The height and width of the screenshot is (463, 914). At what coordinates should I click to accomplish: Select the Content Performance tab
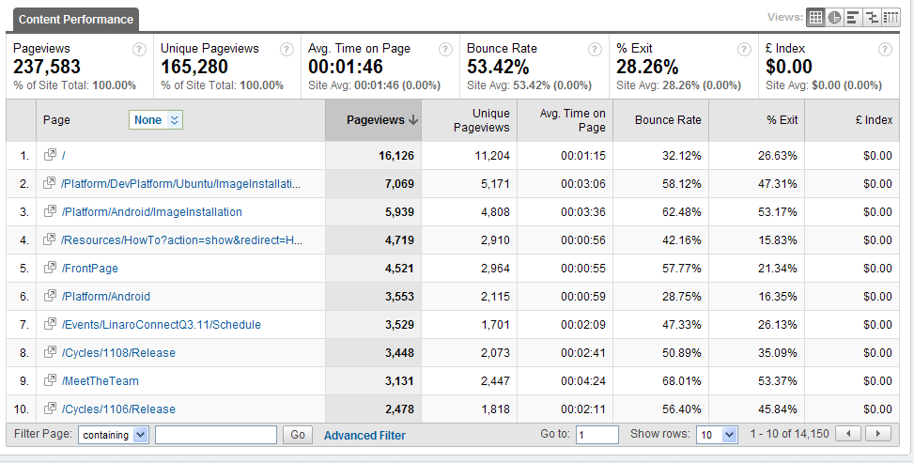pyautogui.click(x=75, y=19)
